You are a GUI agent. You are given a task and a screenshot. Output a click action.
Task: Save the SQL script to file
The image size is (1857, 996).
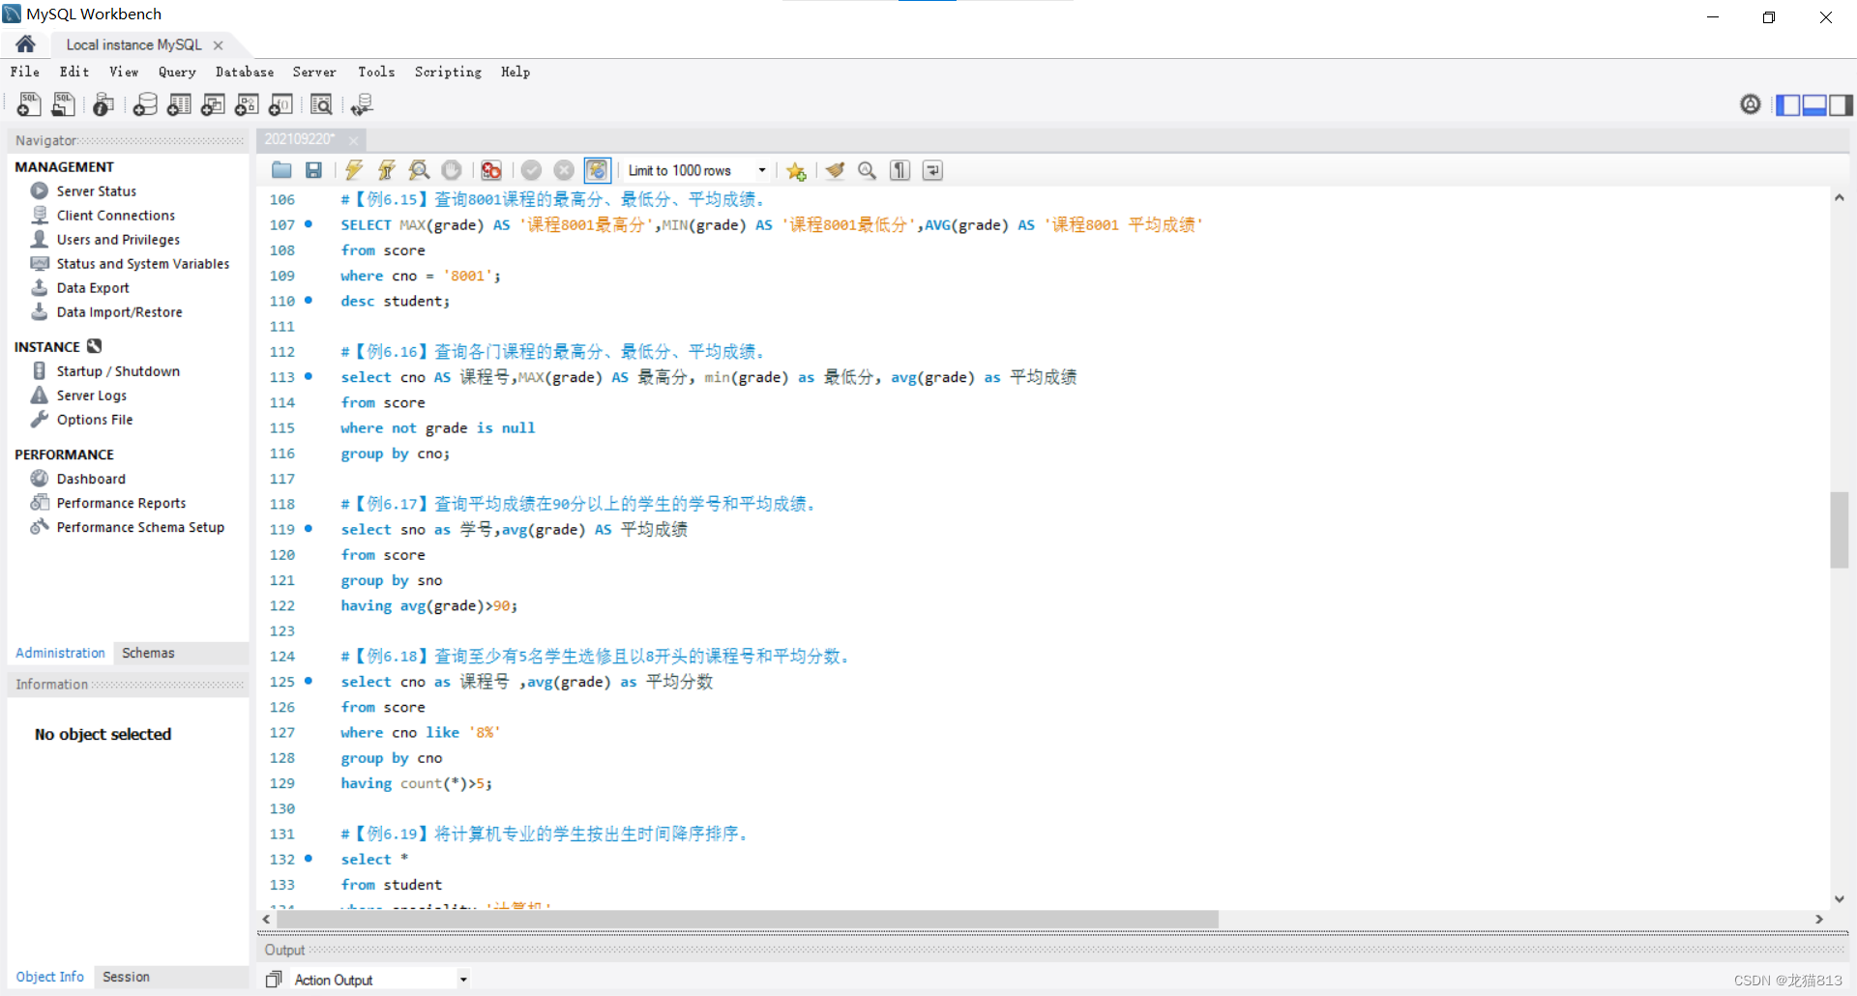pyautogui.click(x=312, y=170)
